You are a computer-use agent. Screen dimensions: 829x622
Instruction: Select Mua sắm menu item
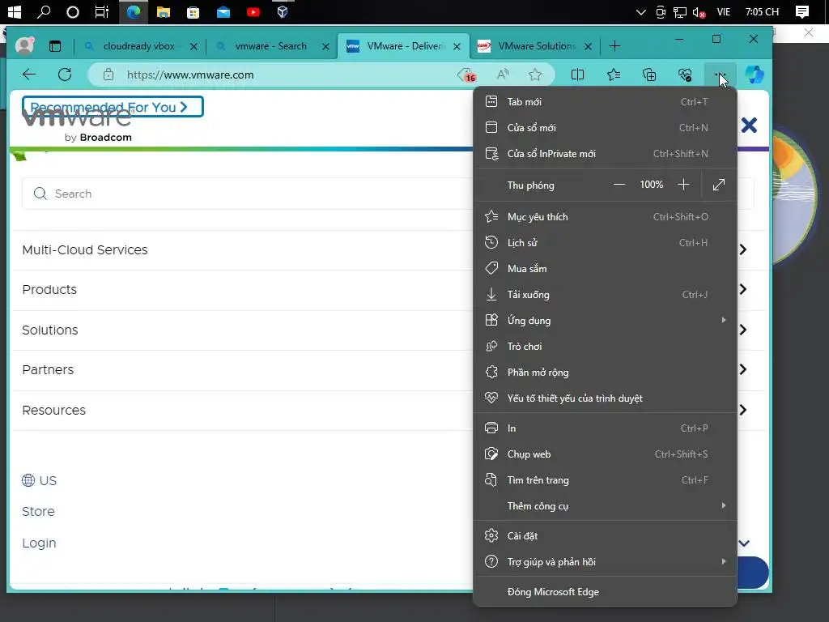[x=605, y=269]
